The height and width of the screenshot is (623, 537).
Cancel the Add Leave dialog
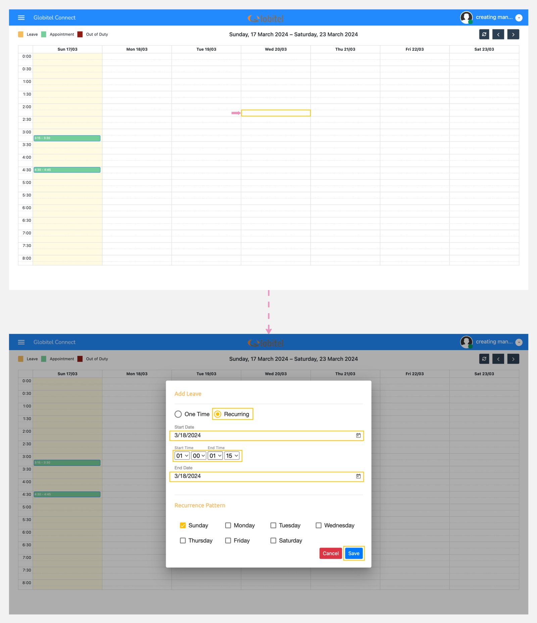[330, 553]
